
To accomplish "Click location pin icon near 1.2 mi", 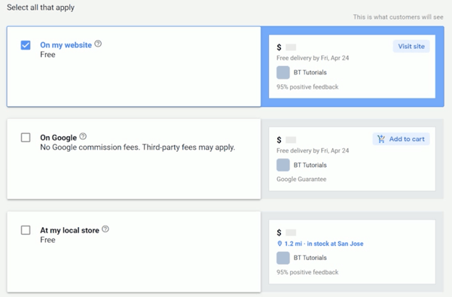I will [x=279, y=244].
